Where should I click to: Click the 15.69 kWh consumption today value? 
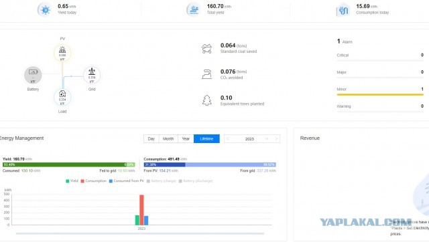[x=367, y=6]
